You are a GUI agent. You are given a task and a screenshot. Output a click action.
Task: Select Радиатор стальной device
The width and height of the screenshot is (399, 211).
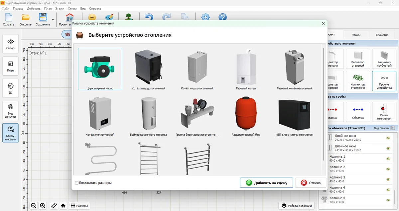(358, 59)
